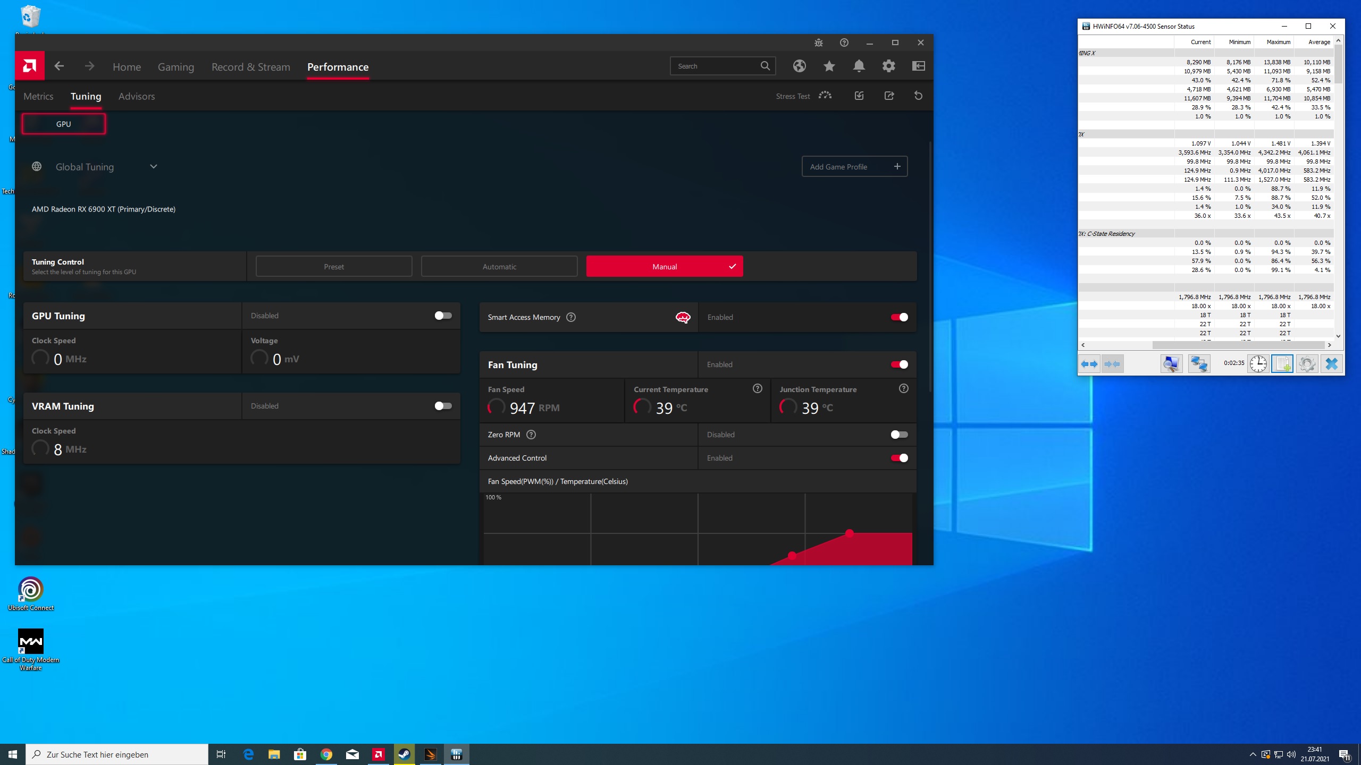Enable the GPU Tuning toggle
Viewport: 1361px width, 765px height.
442,316
